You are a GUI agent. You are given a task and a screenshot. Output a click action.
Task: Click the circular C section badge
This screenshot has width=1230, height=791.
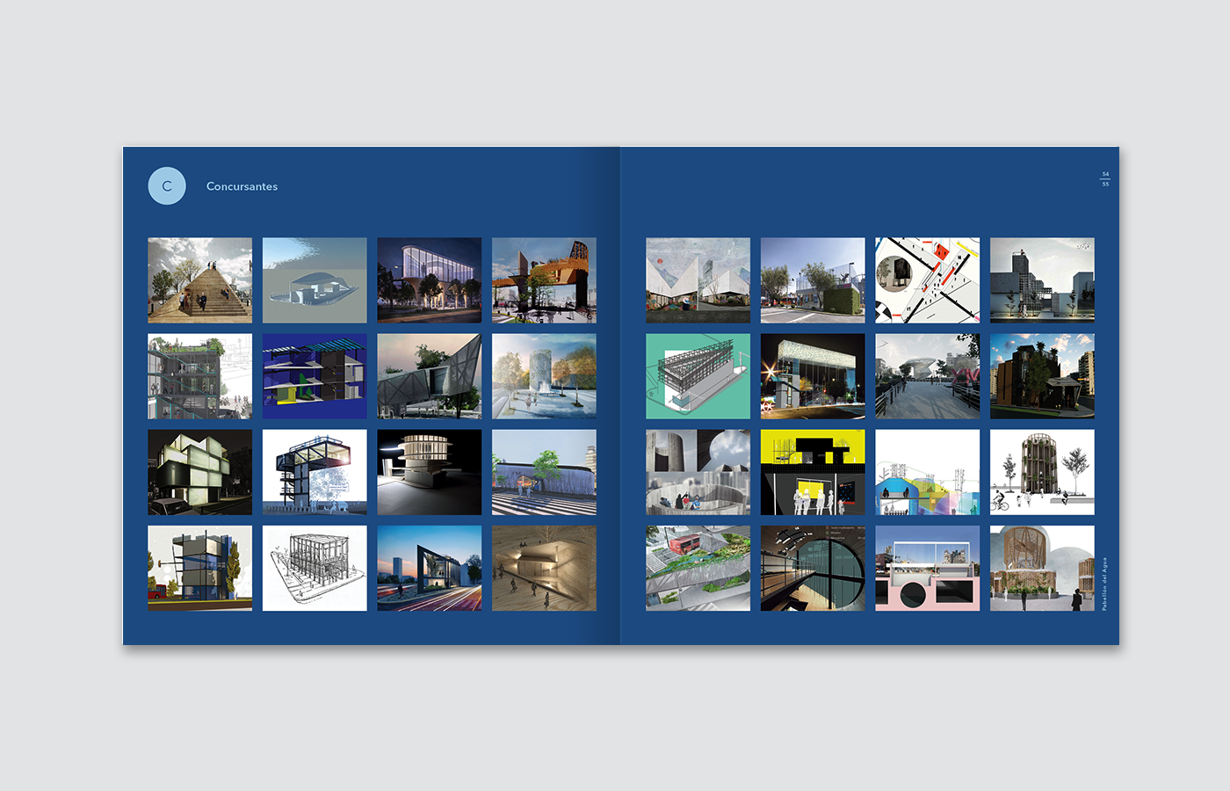pos(167,186)
